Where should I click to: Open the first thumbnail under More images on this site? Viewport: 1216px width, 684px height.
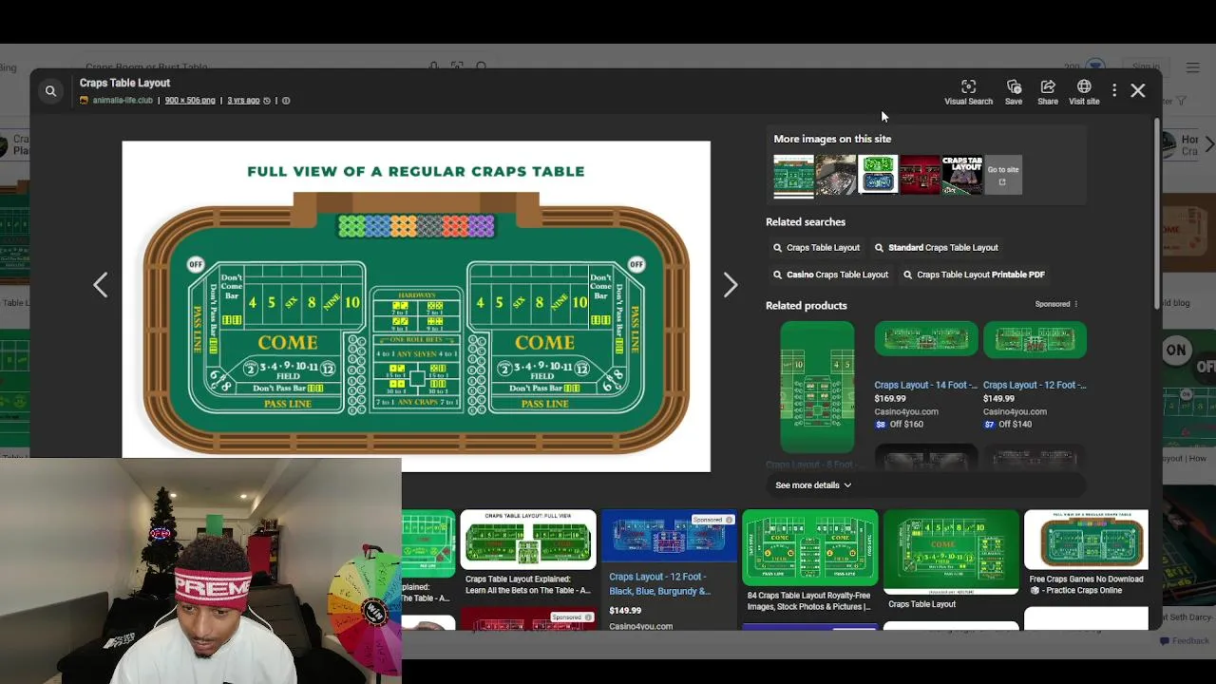click(793, 176)
